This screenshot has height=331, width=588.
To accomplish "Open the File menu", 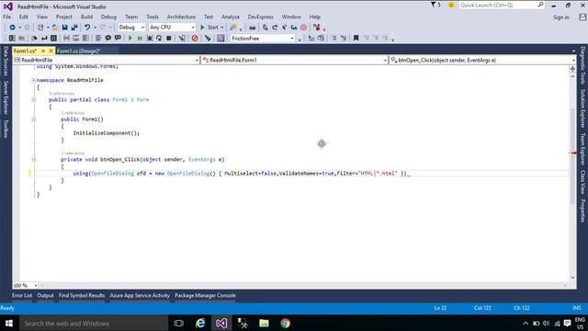I will point(6,17).
